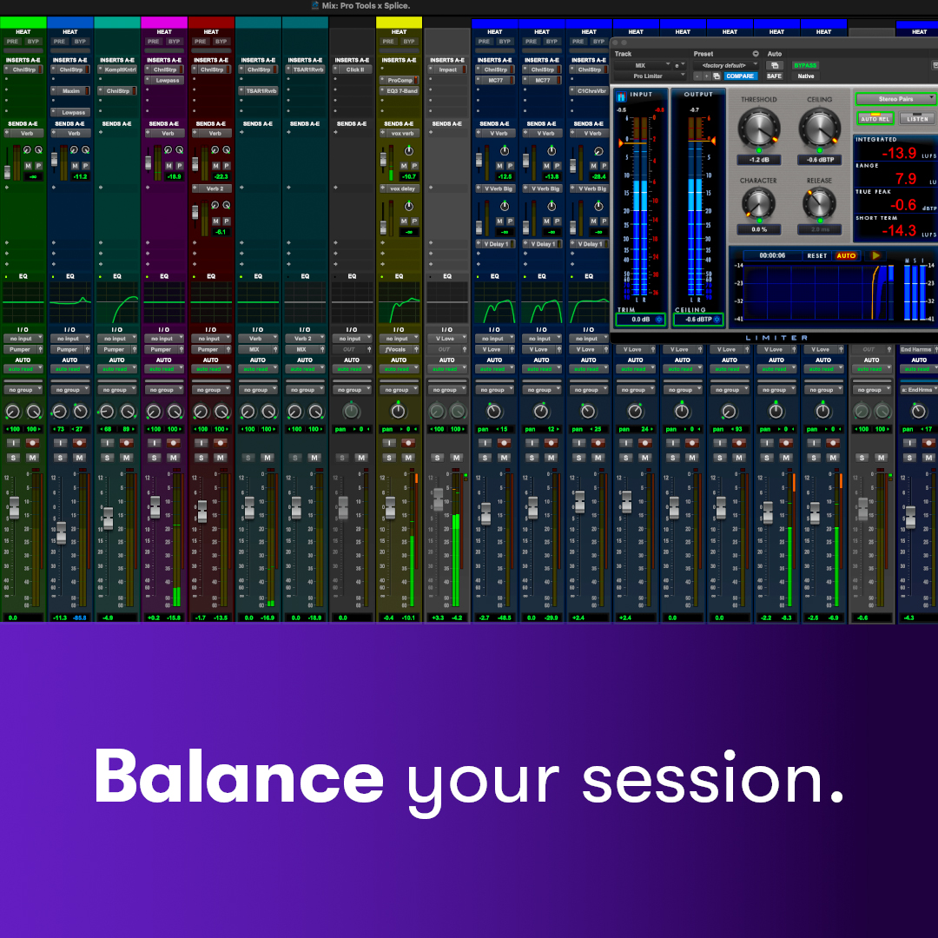The height and width of the screenshot is (938, 938).
Task: Solo the track with KompltKntrl insert
Action: tap(107, 458)
